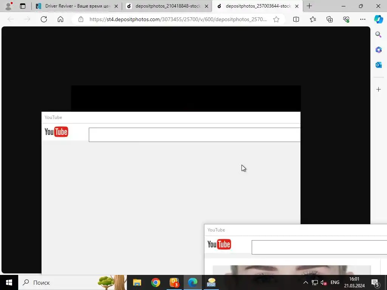Open Edge Settings and more menu
The width and height of the screenshot is (387, 290).
362,19
